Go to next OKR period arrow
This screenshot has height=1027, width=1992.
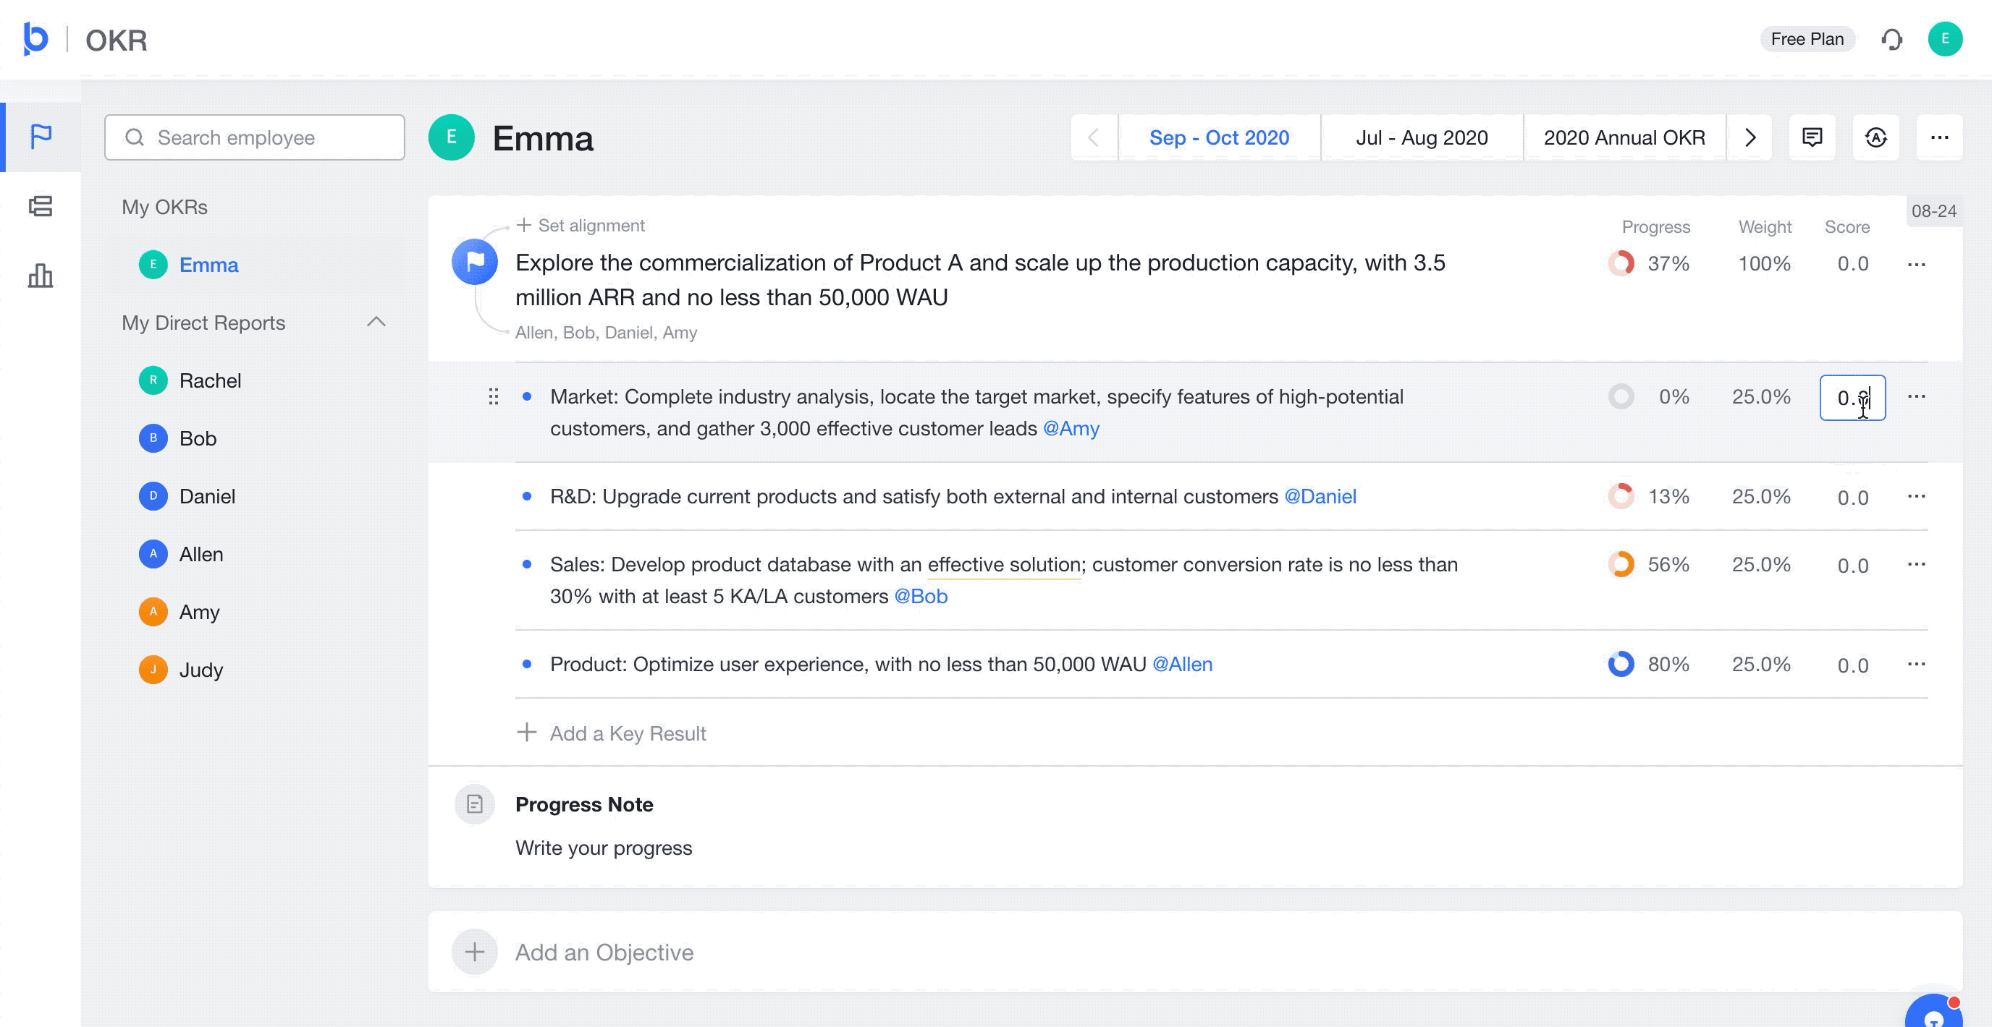(1750, 137)
